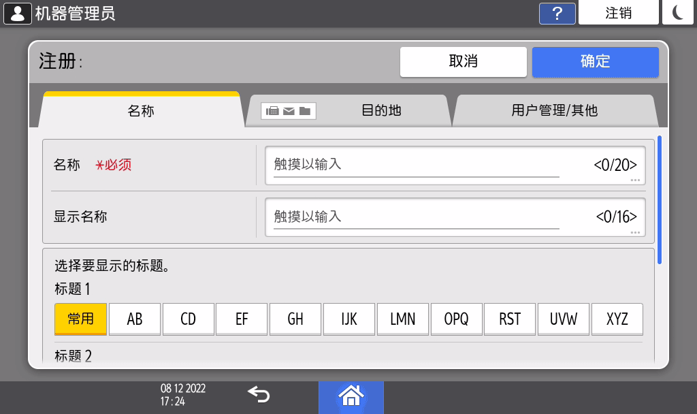The width and height of the screenshot is (697, 414).
Task: Open ellipsis options for 显示名称 field
Action: 635,231
